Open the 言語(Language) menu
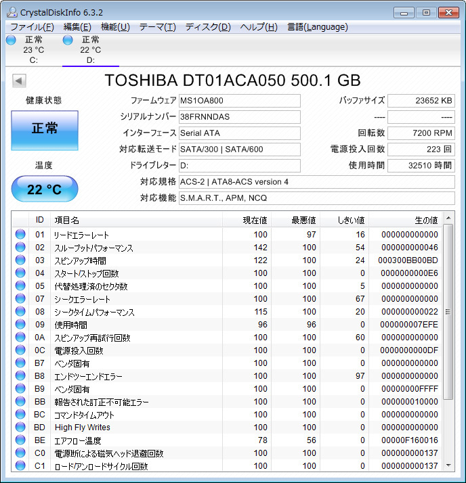Image resolution: width=466 pixels, height=483 pixels. click(x=318, y=27)
